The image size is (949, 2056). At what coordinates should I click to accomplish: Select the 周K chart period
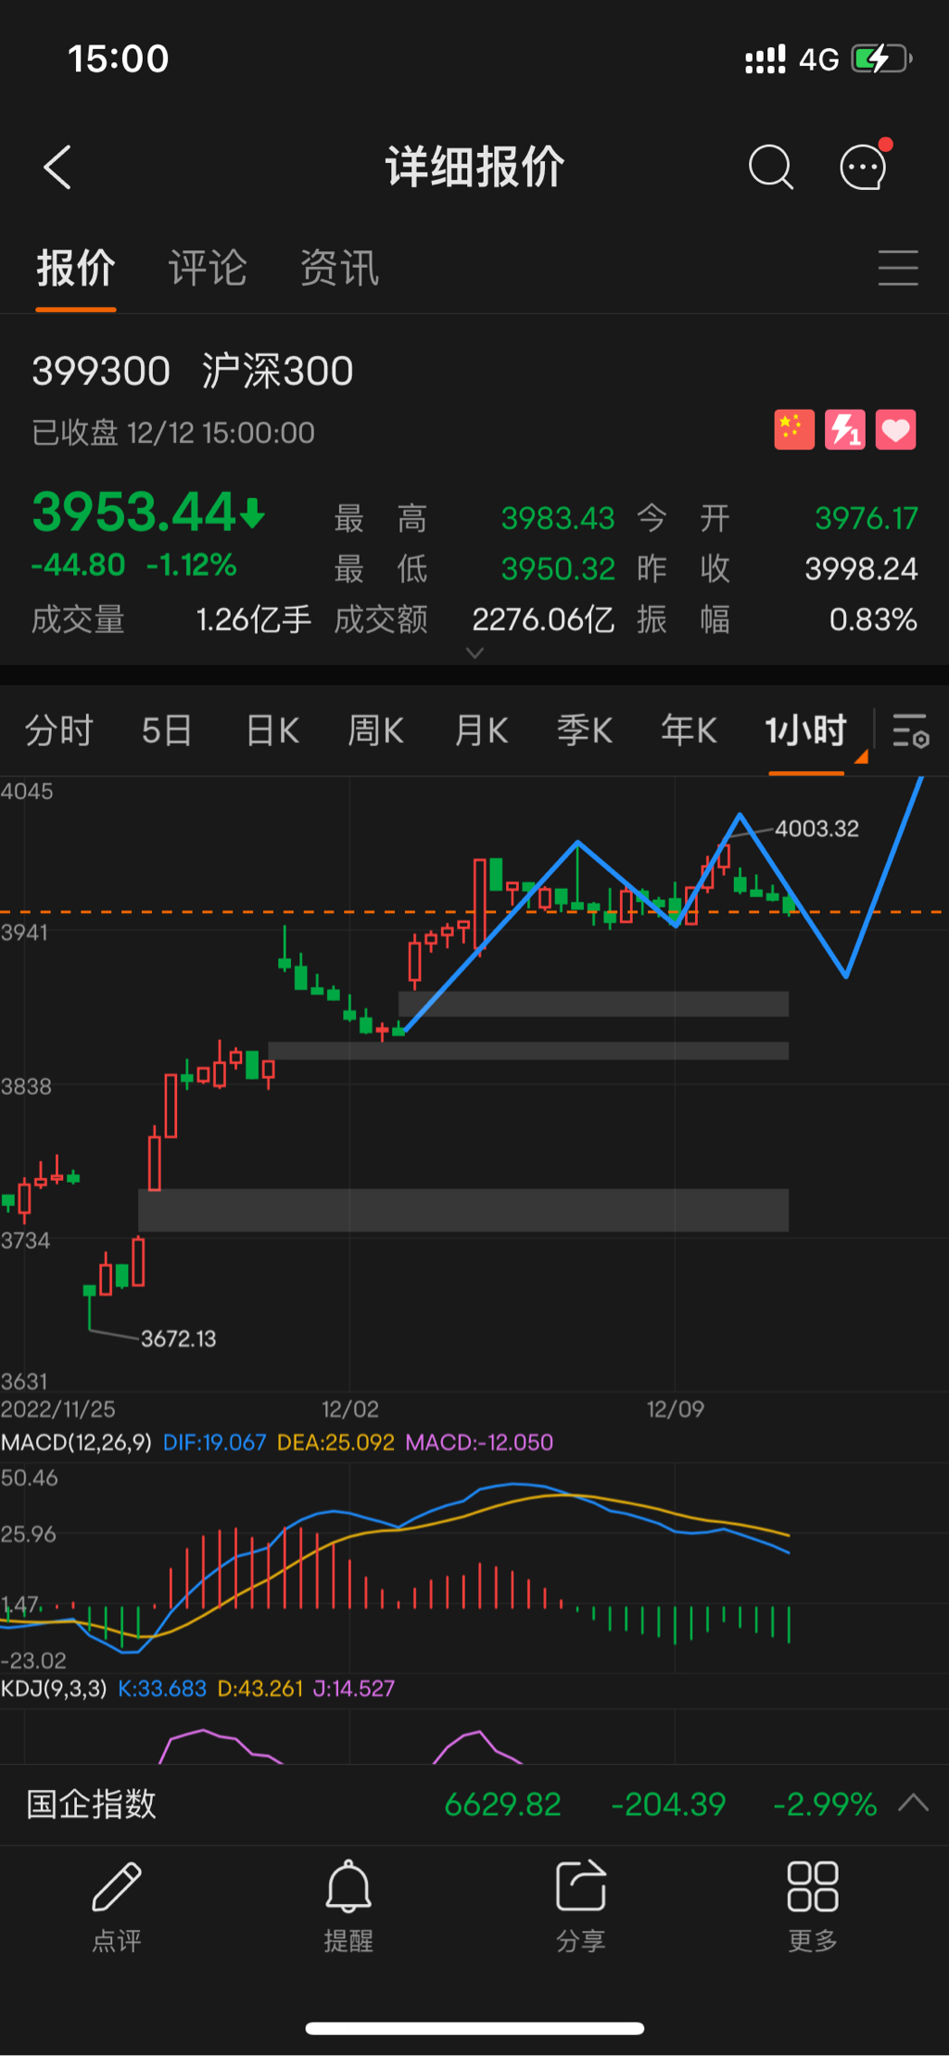click(375, 730)
